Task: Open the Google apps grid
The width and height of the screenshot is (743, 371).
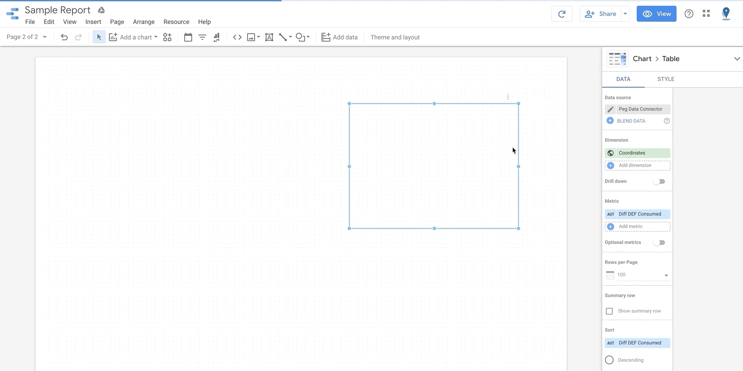Action: point(706,14)
